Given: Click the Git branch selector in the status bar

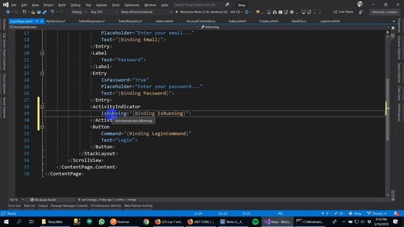Looking at the screenshot, I should pyautogui.click(x=377, y=214).
